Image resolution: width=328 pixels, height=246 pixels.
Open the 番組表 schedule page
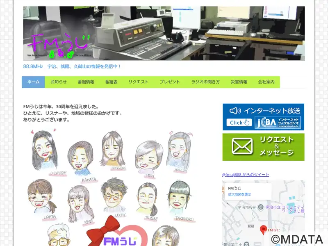[x=111, y=82]
